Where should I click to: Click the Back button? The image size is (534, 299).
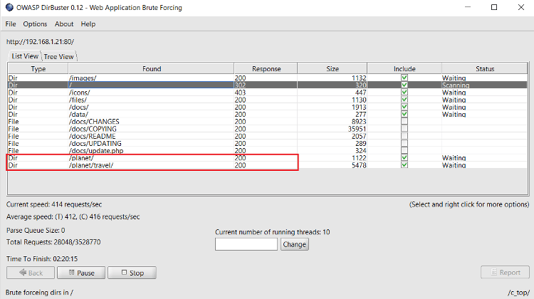[29, 273]
